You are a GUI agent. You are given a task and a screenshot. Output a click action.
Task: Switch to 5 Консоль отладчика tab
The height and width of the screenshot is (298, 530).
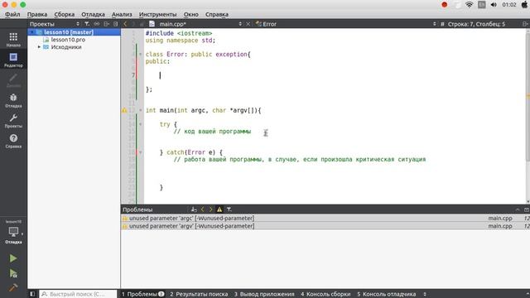tap(387, 294)
